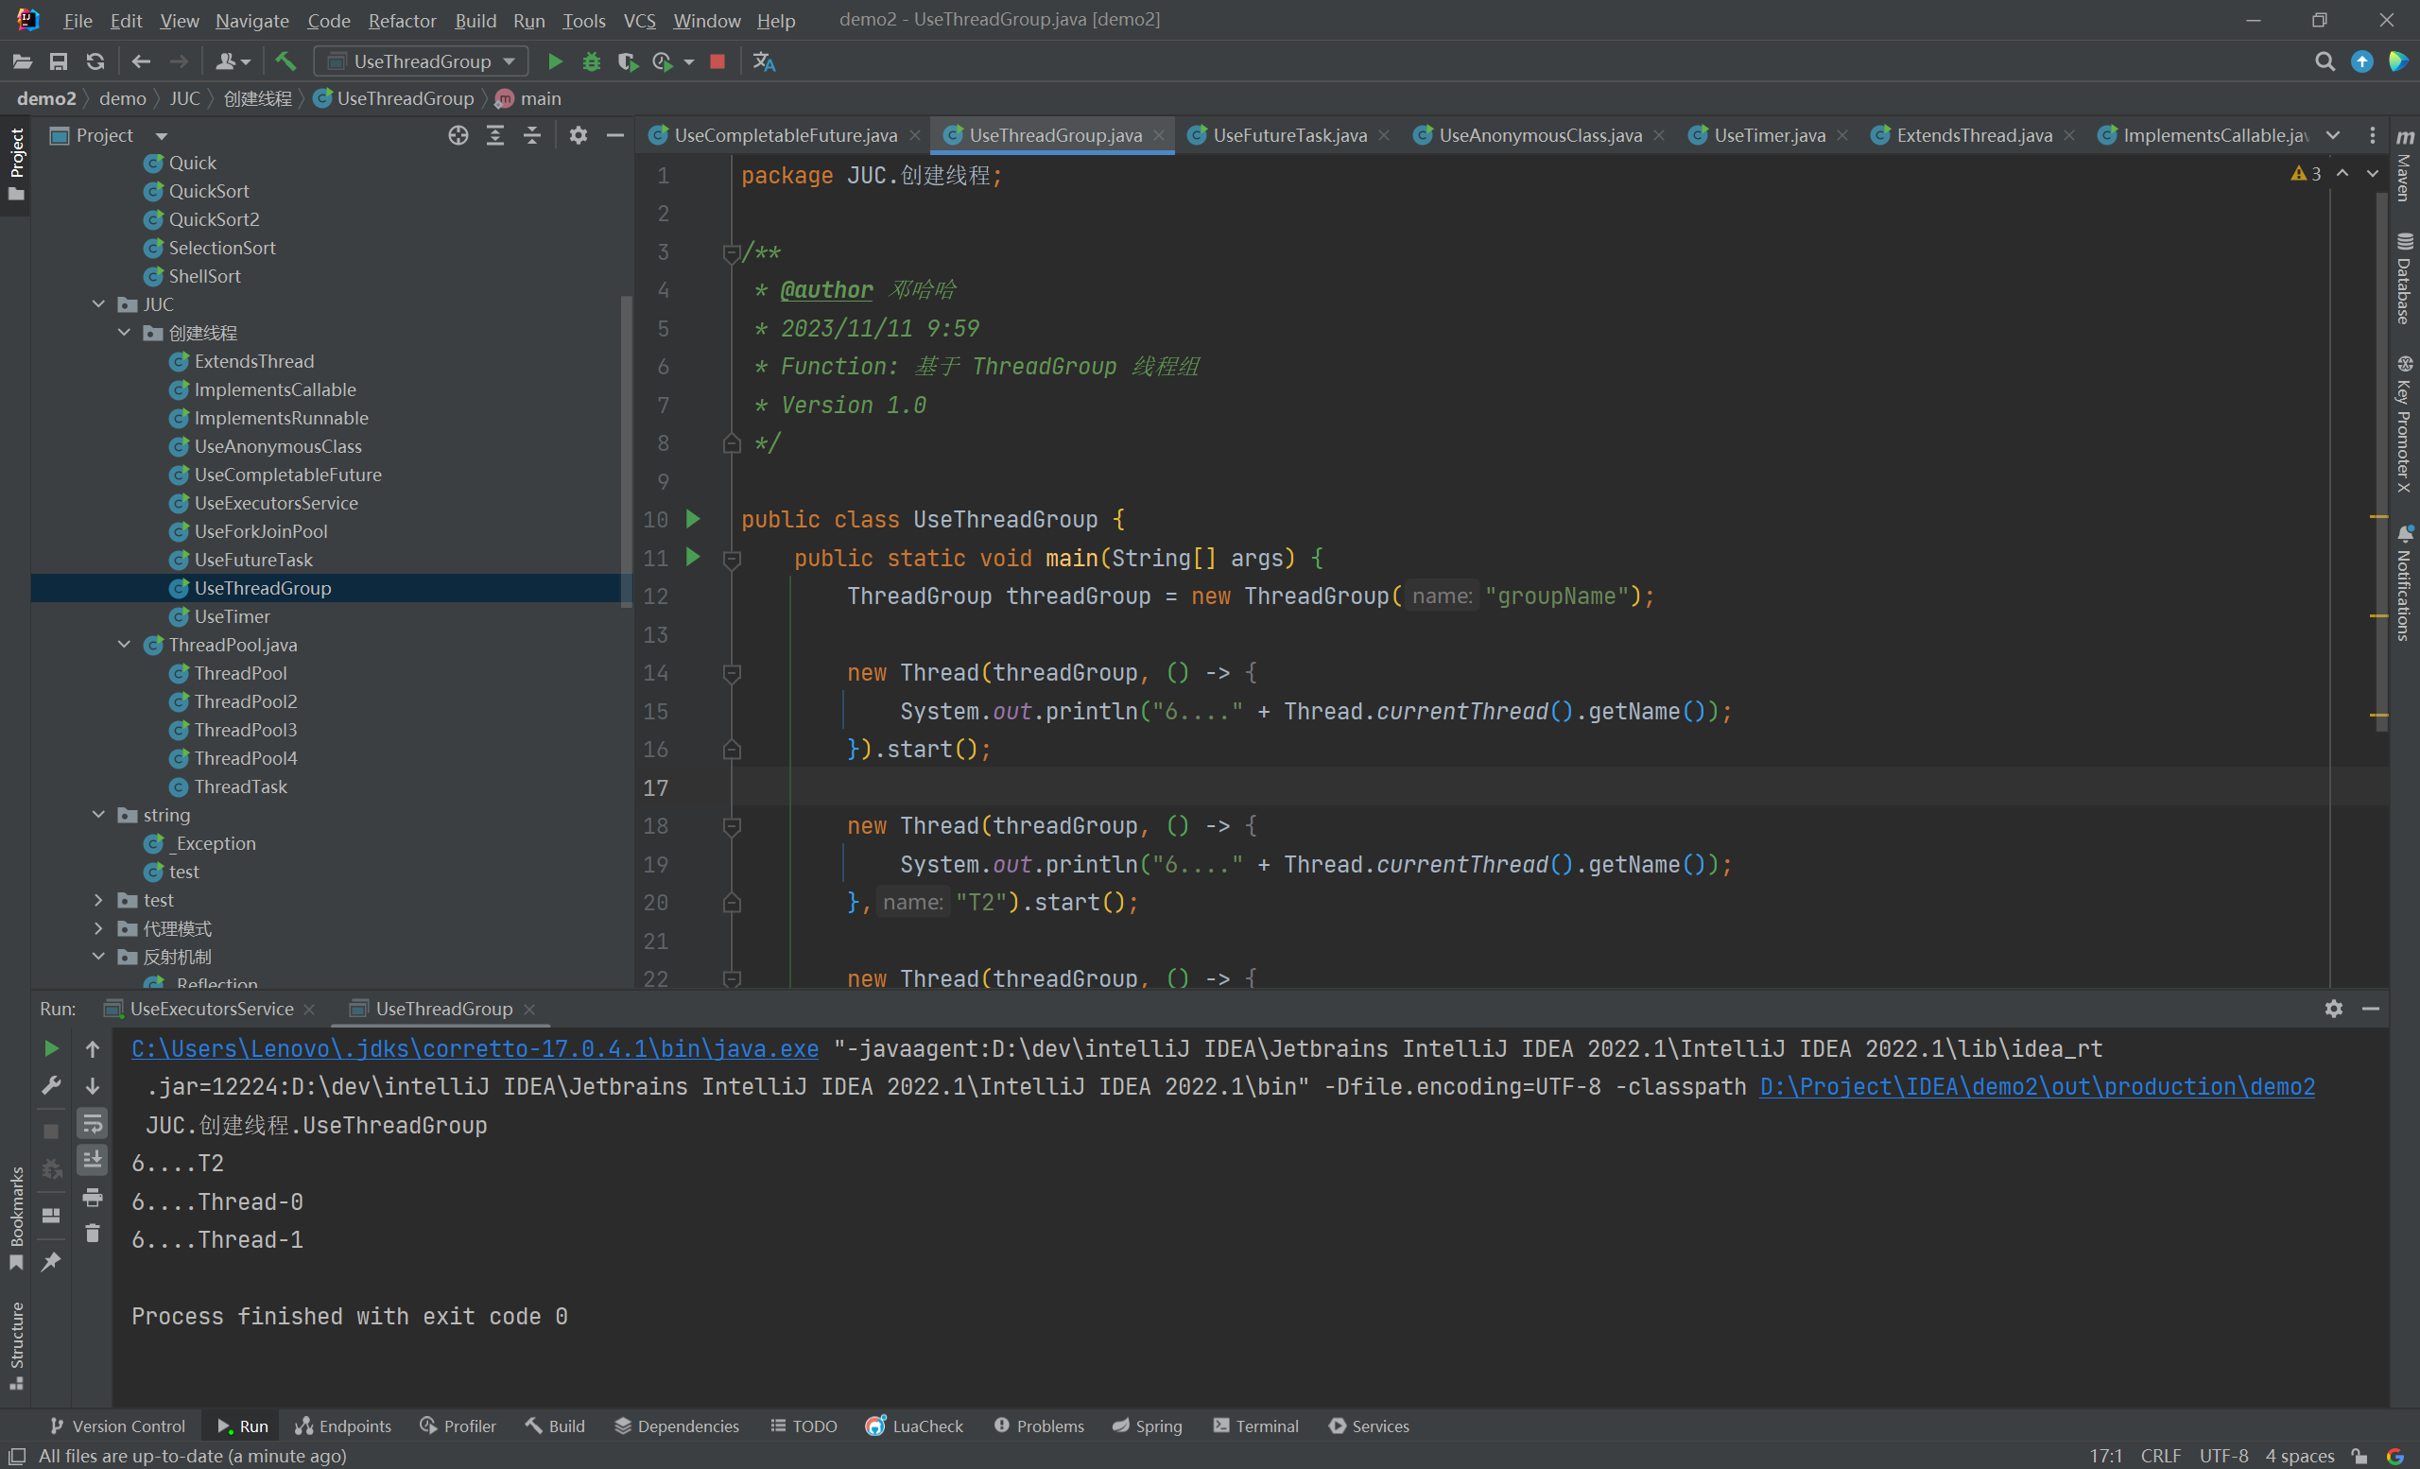
Task: Toggle Structure tool window
Action: (x=16, y=1345)
